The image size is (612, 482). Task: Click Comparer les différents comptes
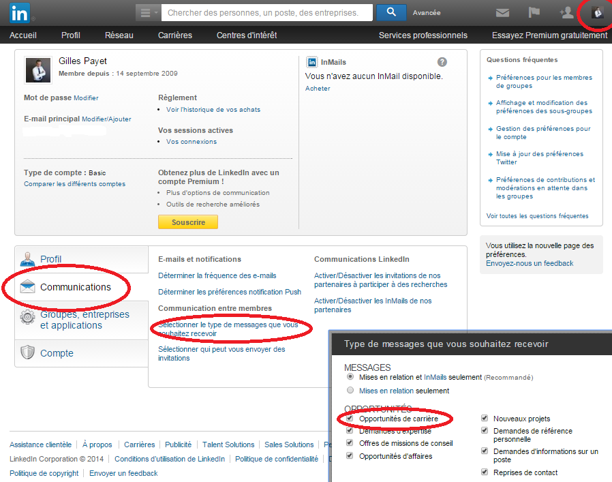coord(74,184)
